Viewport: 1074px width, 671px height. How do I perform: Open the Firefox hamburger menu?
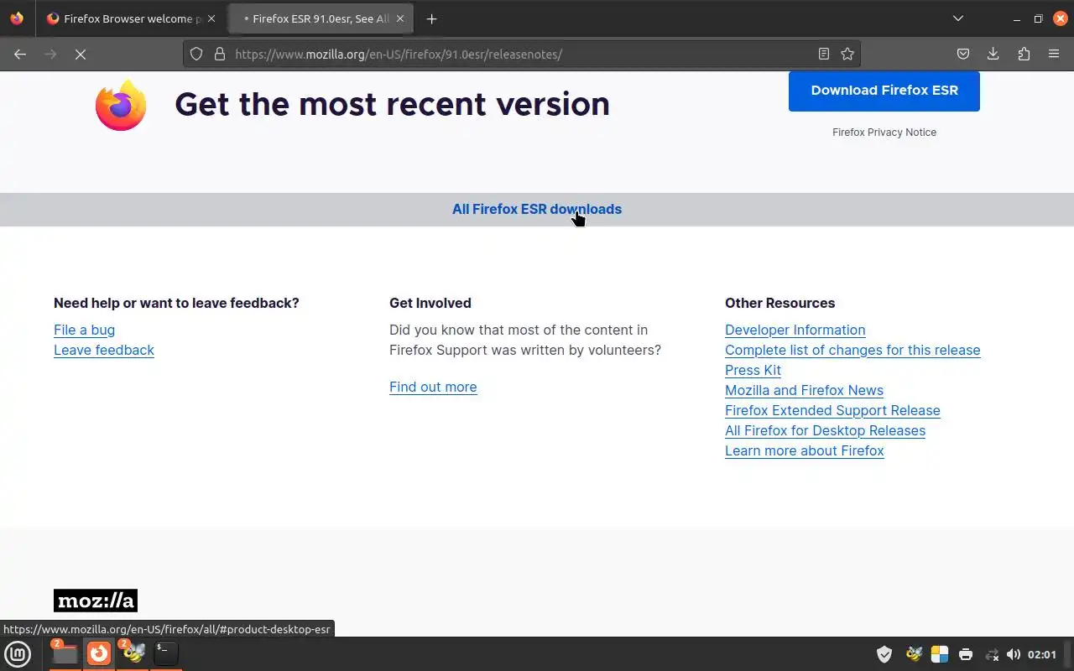click(1054, 54)
